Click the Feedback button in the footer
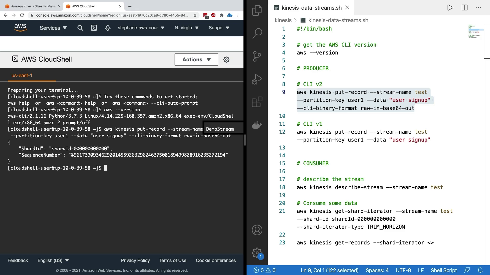The width and height of the screenshot is (490, 275). pyautogui.click(x=18, y=260)
